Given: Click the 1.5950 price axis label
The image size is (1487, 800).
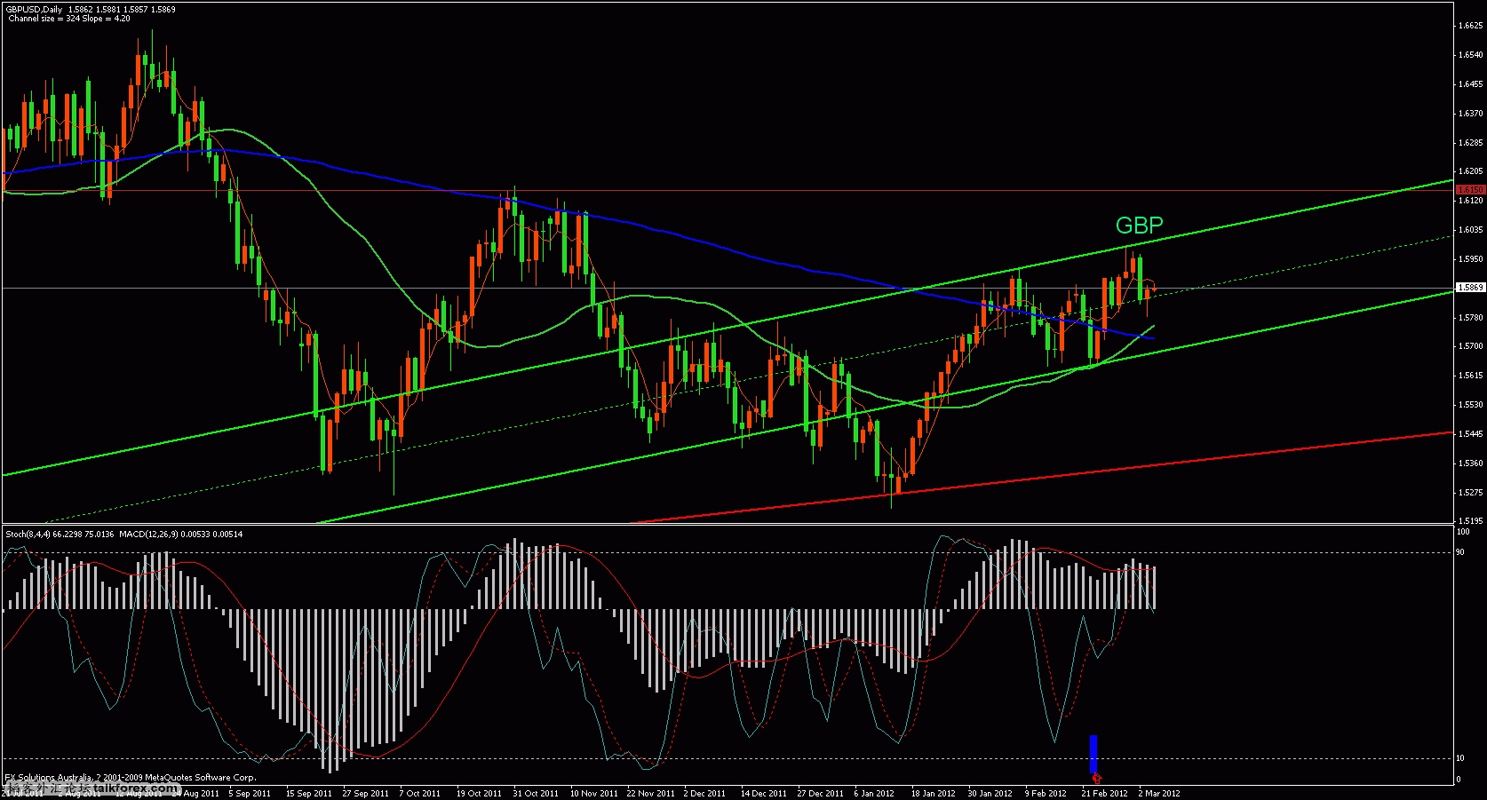Looking at the screenshot, I should (x=1471, y=259).
